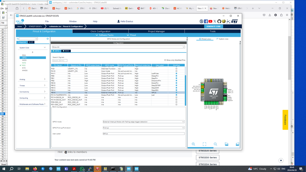
Task: Toggle Modified checkbox for PC13-TAMPER-RTC row
Action: coord(176,95)
